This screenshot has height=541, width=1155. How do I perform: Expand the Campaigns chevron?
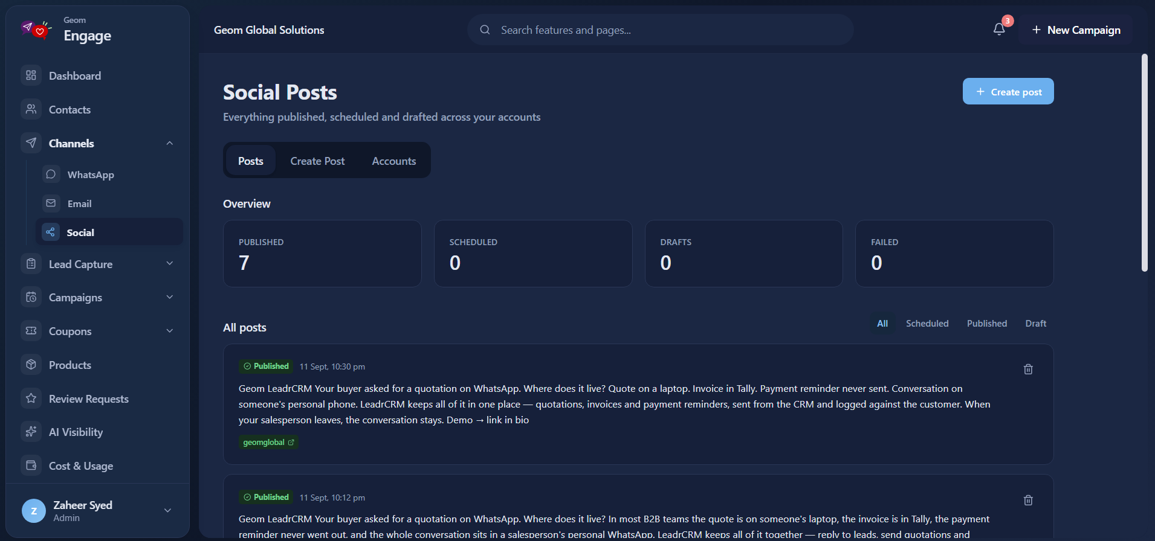click(x=170, y=297)
